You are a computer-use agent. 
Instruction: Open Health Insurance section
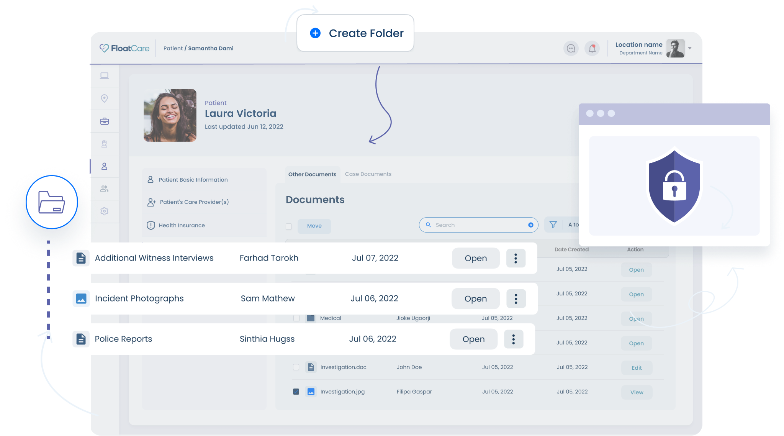205,225
